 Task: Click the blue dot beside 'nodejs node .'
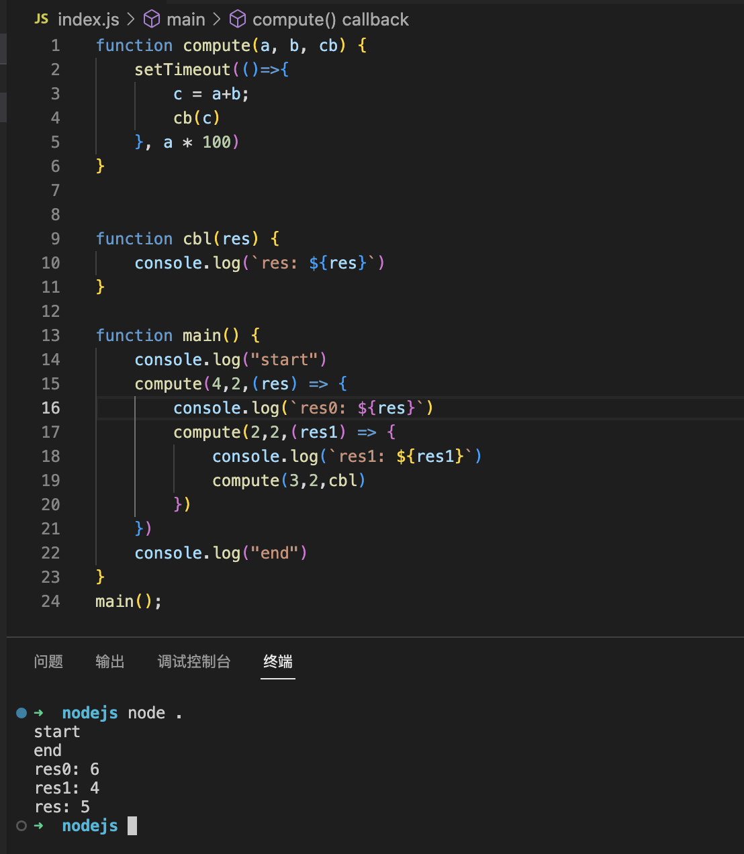(x=21, y=713)
